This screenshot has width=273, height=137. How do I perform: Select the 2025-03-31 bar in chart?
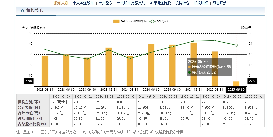[215, 69]
